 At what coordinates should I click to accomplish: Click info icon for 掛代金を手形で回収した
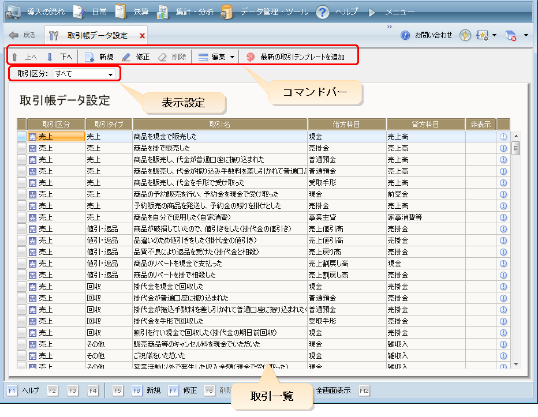pos(503,321)
